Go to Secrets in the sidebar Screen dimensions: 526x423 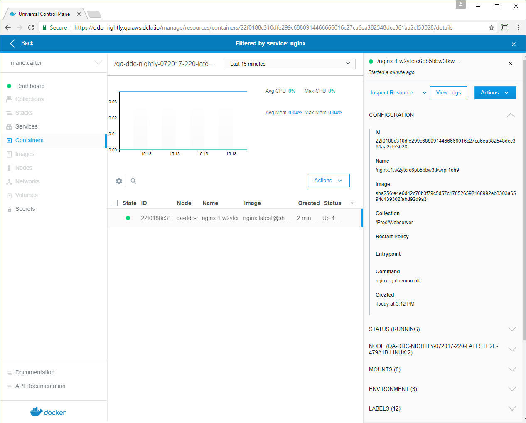25,209
